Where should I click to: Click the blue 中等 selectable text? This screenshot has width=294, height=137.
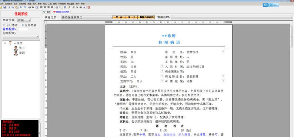tap(142, 134)
